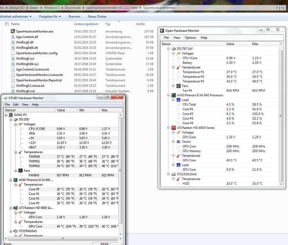Click the WinRing0.dll file icon
The width and height of the screenshot is (288, 245).
13,42
